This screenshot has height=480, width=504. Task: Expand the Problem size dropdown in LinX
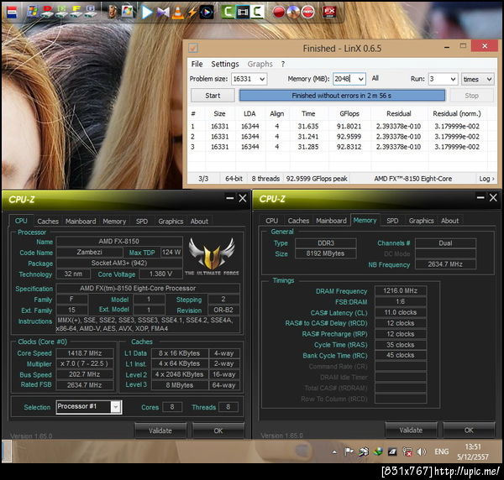[261, 79]
